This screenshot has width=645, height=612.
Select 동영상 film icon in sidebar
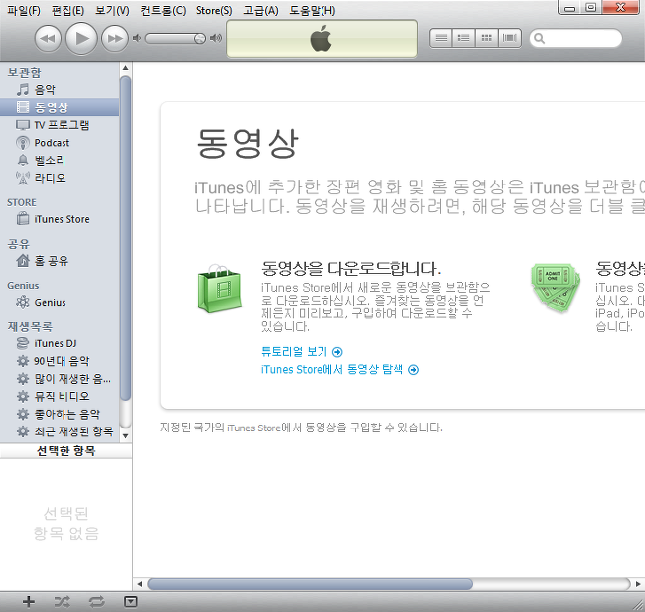click(23, 107)
